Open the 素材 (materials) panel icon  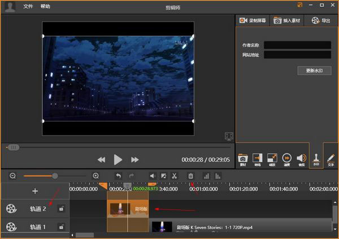coord(243,159)
